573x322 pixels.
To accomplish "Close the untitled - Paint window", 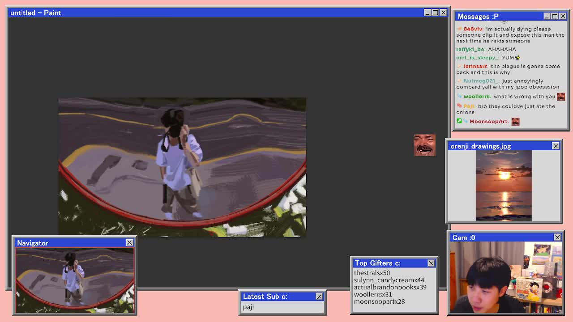I will pos(443,13).
